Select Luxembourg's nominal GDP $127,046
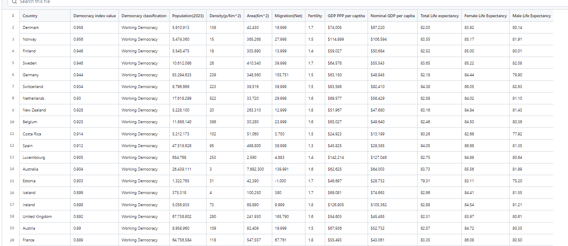Image resolution: width=568 pixels, height=246 pixels. [379, 158]
